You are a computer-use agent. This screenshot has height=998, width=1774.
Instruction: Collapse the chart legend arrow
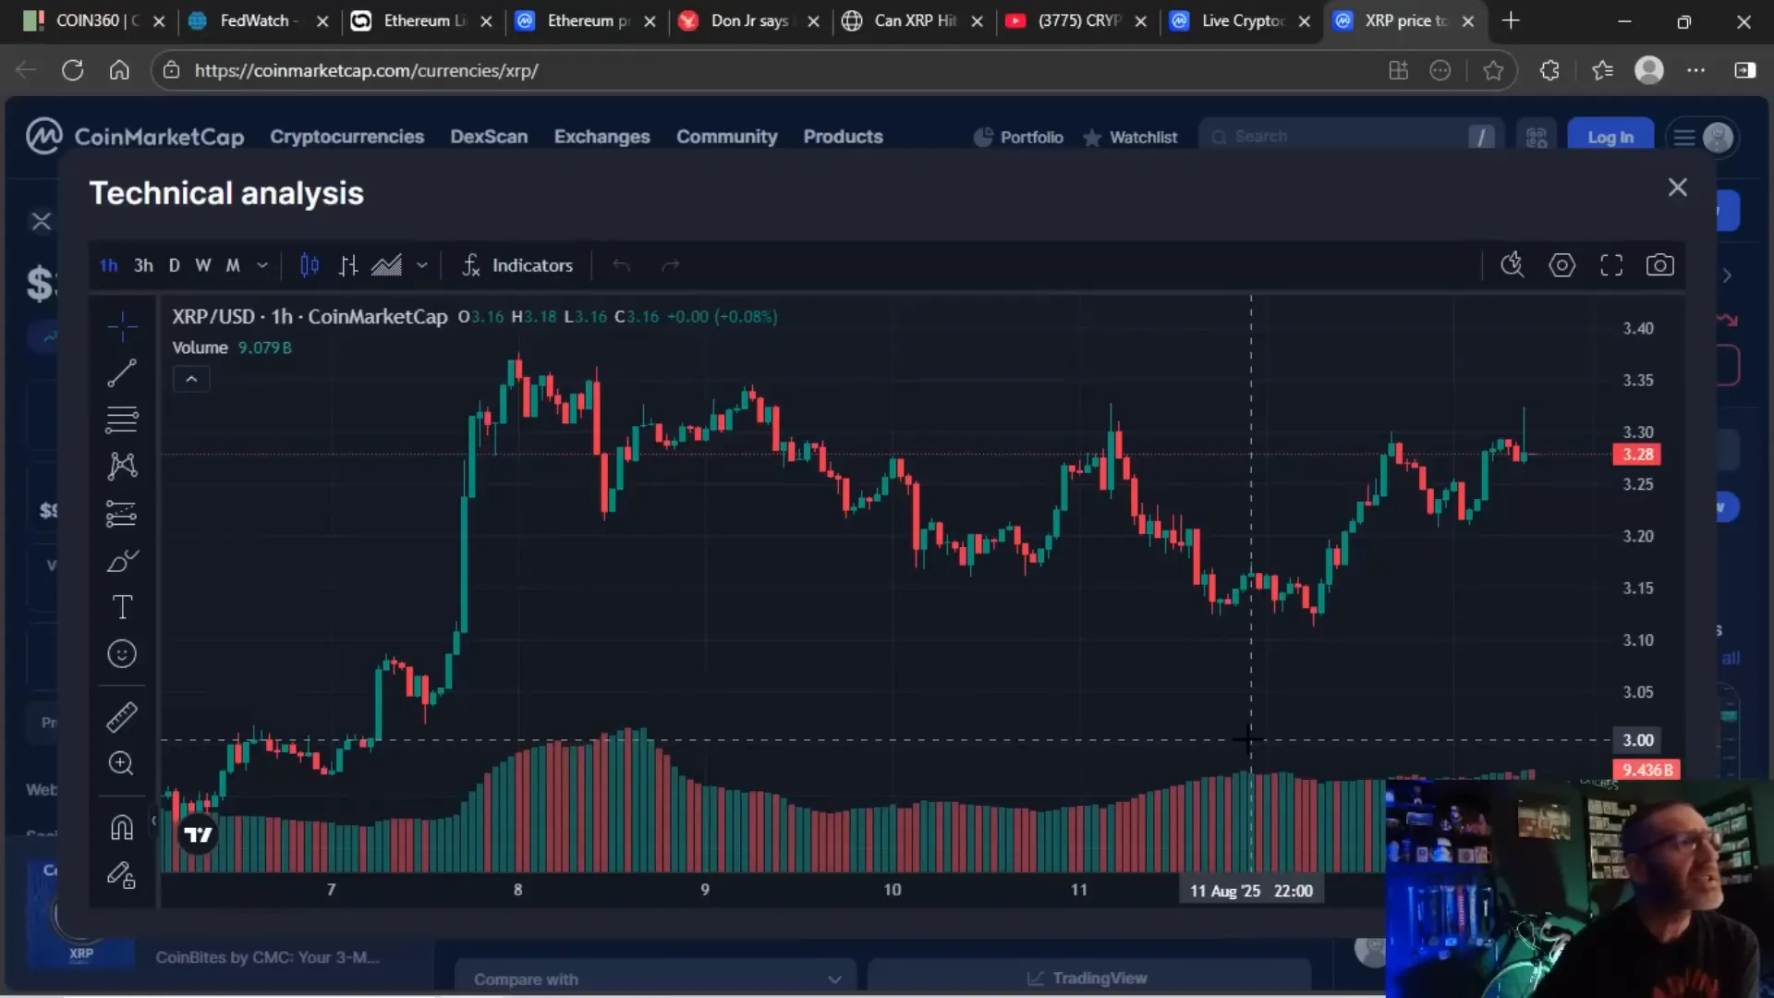191,379
